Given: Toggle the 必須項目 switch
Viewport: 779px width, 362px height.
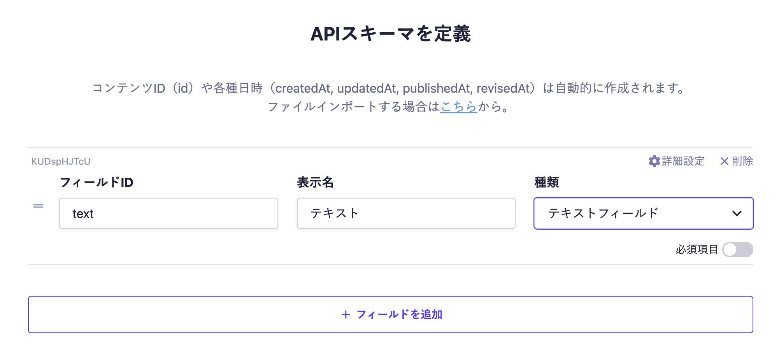Looking at the screenshot, I should pos(737,250).
